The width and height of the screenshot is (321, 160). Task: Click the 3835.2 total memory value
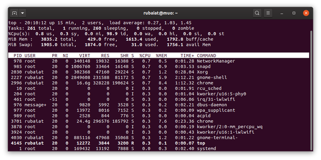[49, 39]
